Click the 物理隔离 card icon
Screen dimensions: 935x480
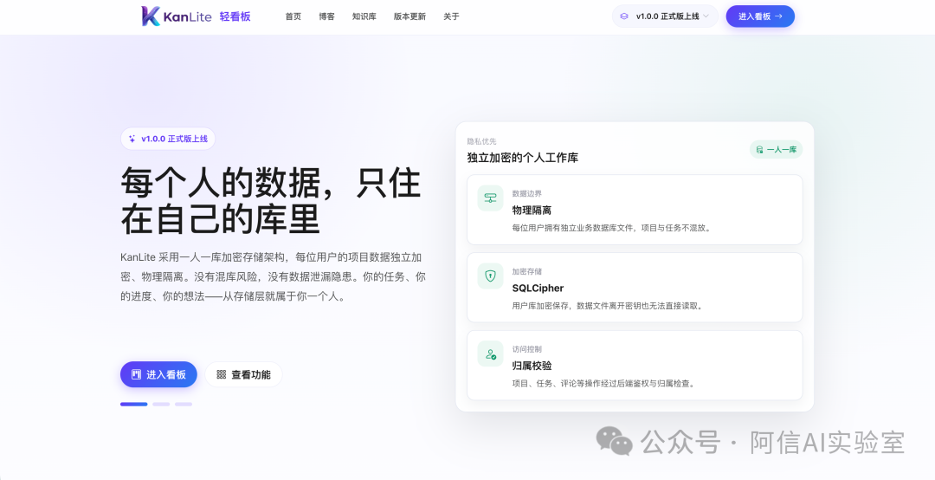coord(490,198)
